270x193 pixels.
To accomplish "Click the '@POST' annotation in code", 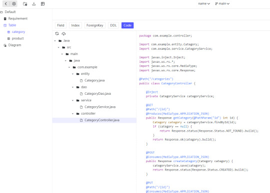I will point(150,153).
